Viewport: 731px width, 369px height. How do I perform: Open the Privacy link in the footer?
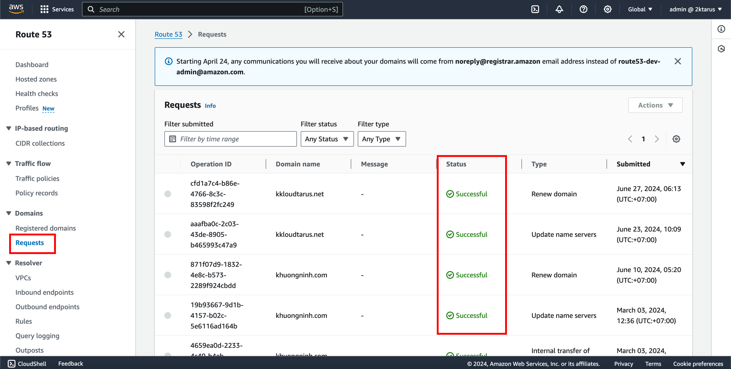click(624, 364)
